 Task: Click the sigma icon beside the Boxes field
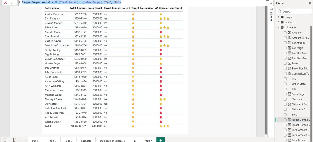(x=290, y=63)
